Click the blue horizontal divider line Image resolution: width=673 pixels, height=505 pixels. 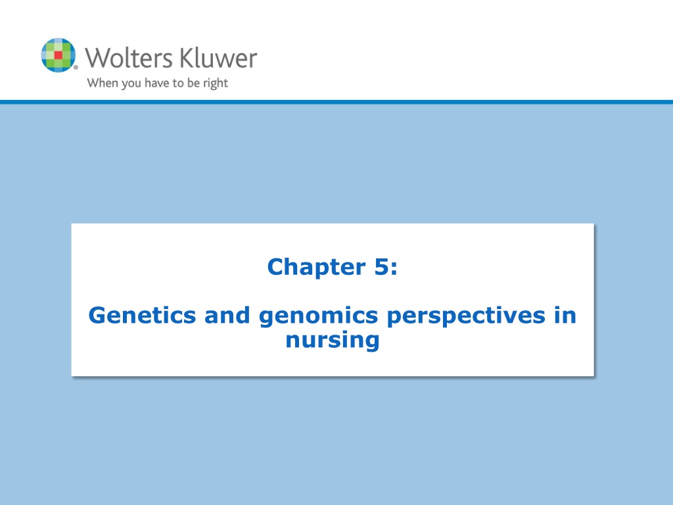click(336, 102)
